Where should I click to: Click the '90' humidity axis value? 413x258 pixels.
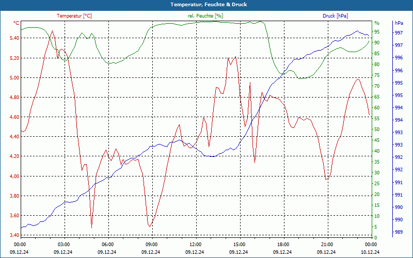point(377,43)
